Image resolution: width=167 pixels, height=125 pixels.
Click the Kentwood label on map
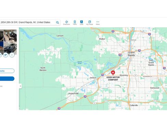pyautogui.click(x=155, y=88)
